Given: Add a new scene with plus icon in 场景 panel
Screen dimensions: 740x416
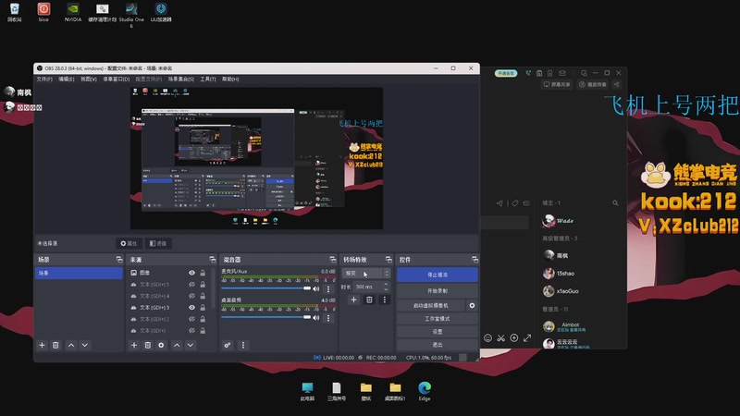Looking at the screenshot, I should pos(42,345).
